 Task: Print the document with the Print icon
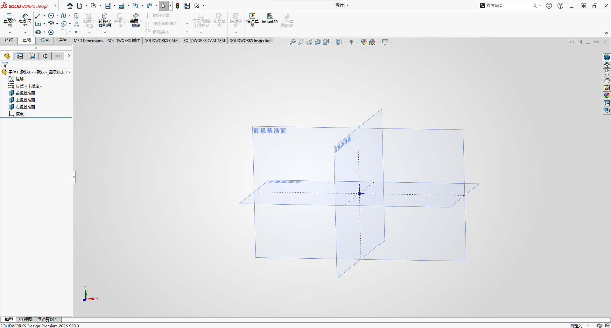point(122,6)
